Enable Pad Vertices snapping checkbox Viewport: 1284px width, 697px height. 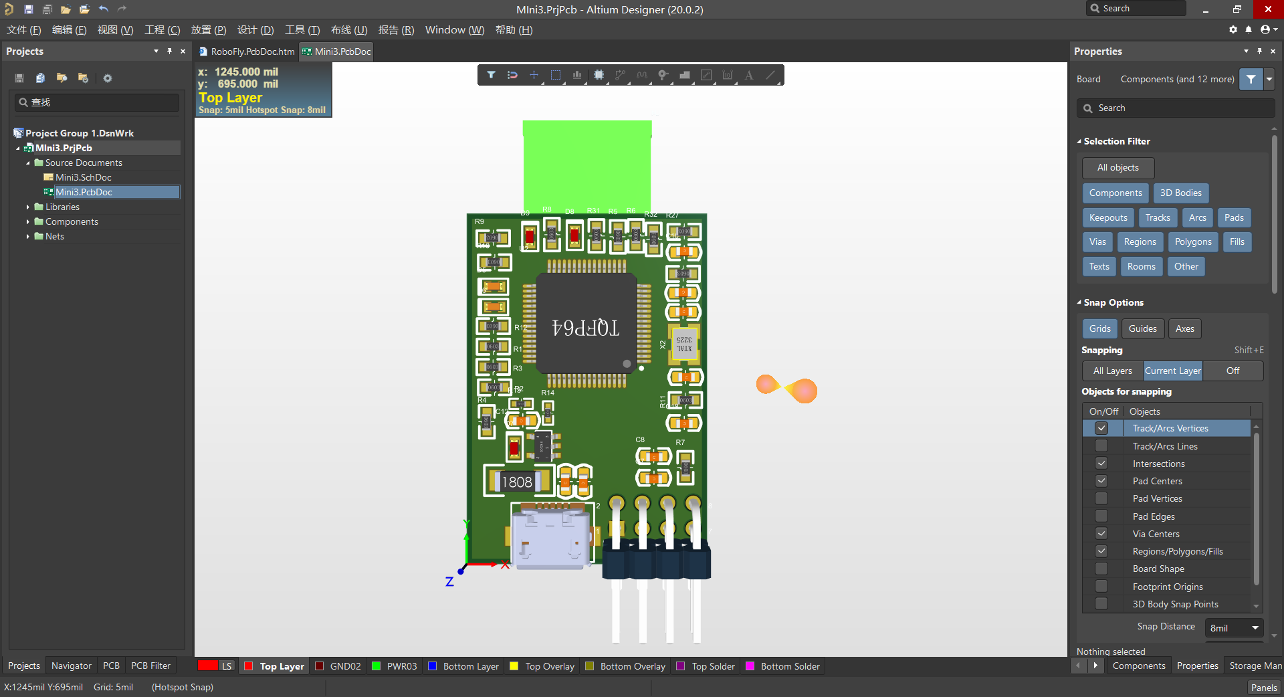(x=1101, y=498)
